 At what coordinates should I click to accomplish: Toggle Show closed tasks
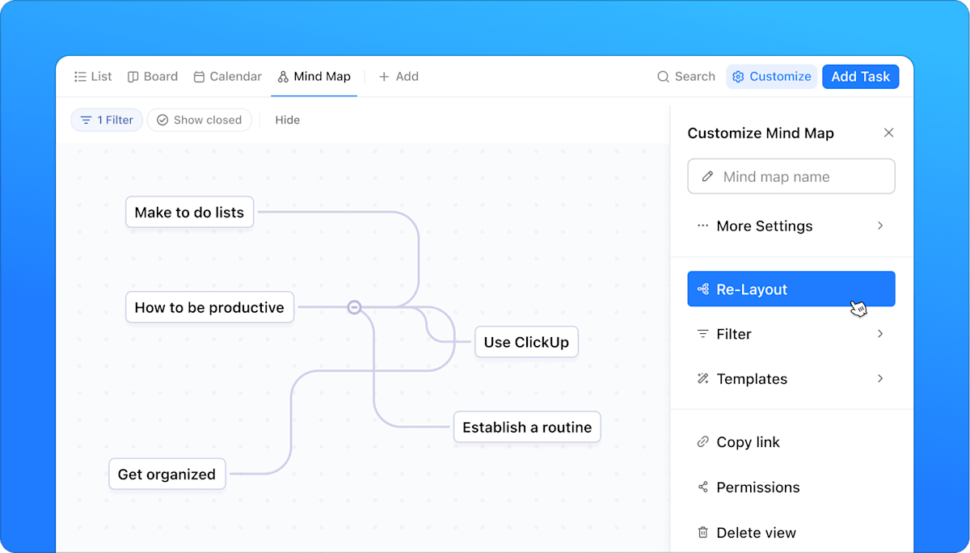[x=199, y=119]
